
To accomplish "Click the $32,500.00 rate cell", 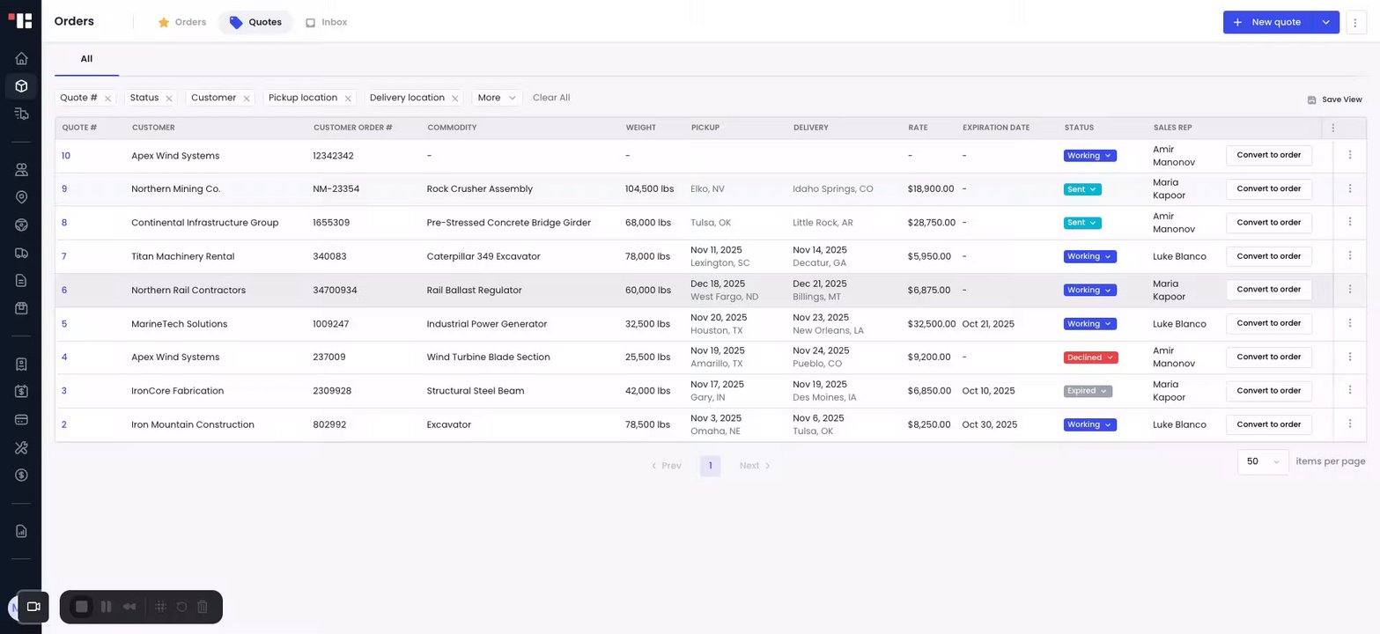I will (x=932, y=324).
